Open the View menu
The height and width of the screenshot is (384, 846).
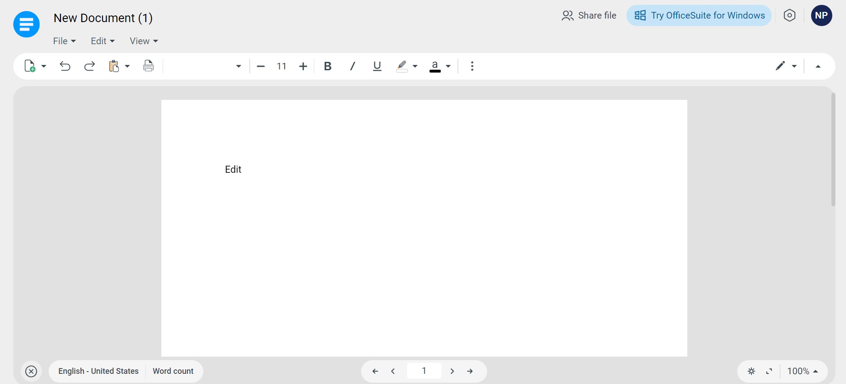coord(144,41)
